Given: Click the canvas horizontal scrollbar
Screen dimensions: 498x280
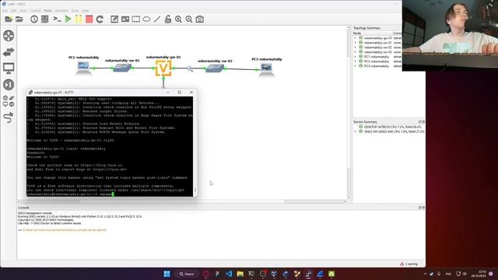Looking at the screenshot, I should 182,201.
